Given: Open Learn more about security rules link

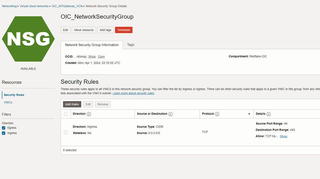Looking at the screenshot, I should click(133, 93).
